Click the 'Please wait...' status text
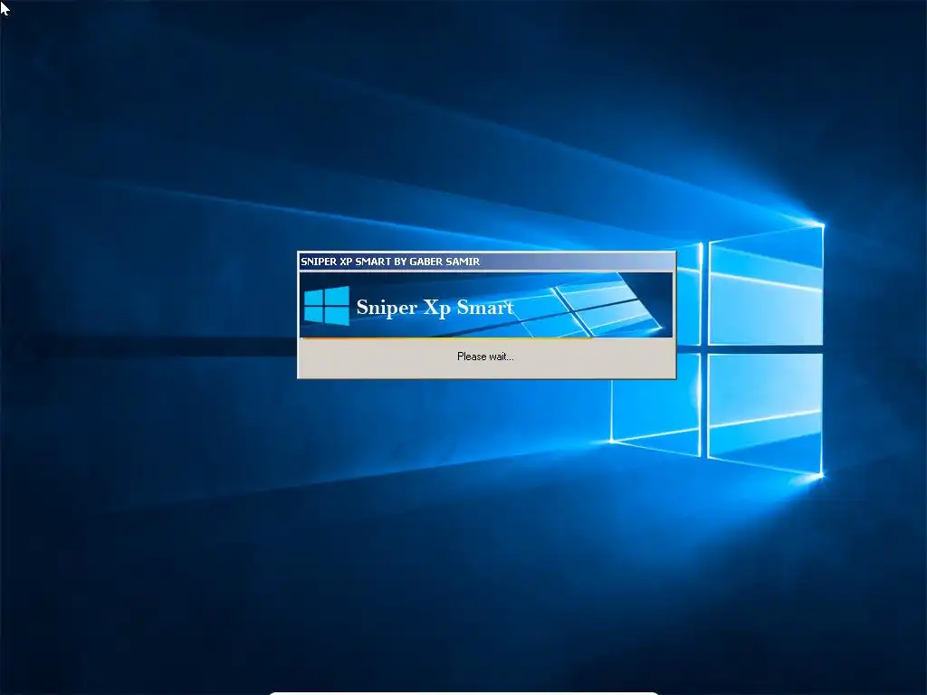The image size is (927, 695). 485,357
